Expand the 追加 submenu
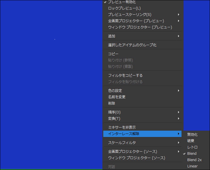The height and width of the screenshot is (170, 210). click(112, 36)
